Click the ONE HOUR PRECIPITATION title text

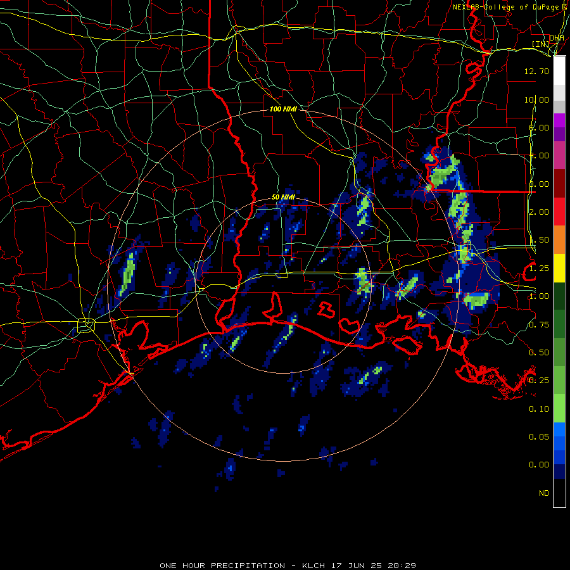click(222, 566)
